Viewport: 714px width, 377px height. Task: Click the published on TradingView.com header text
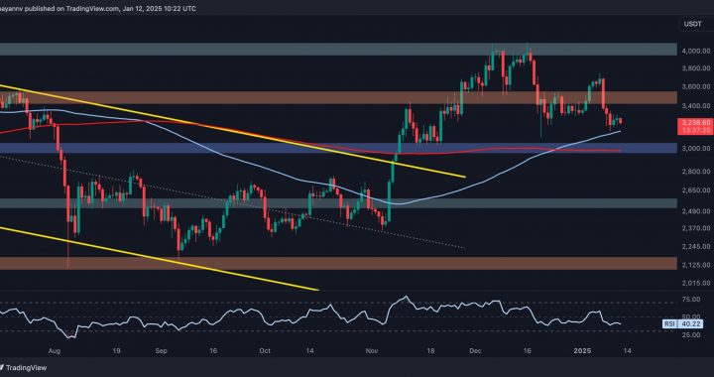pos(98,9)
